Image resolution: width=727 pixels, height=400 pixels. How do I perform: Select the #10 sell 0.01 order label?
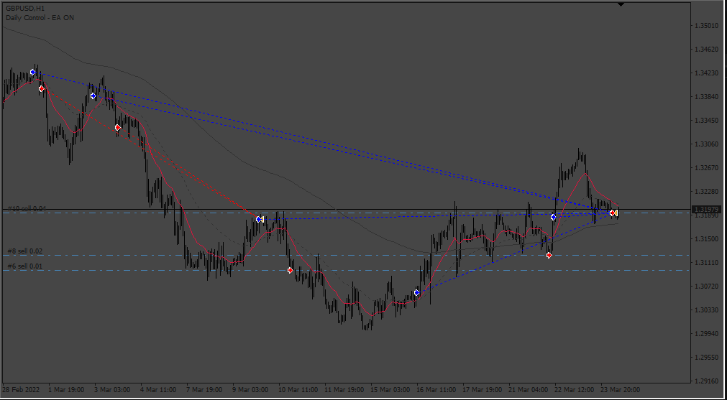click(x=27, y=209)
